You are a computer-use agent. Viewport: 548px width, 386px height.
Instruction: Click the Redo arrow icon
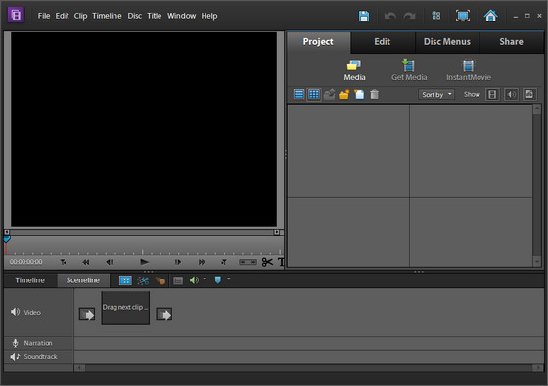click(409, 16)
